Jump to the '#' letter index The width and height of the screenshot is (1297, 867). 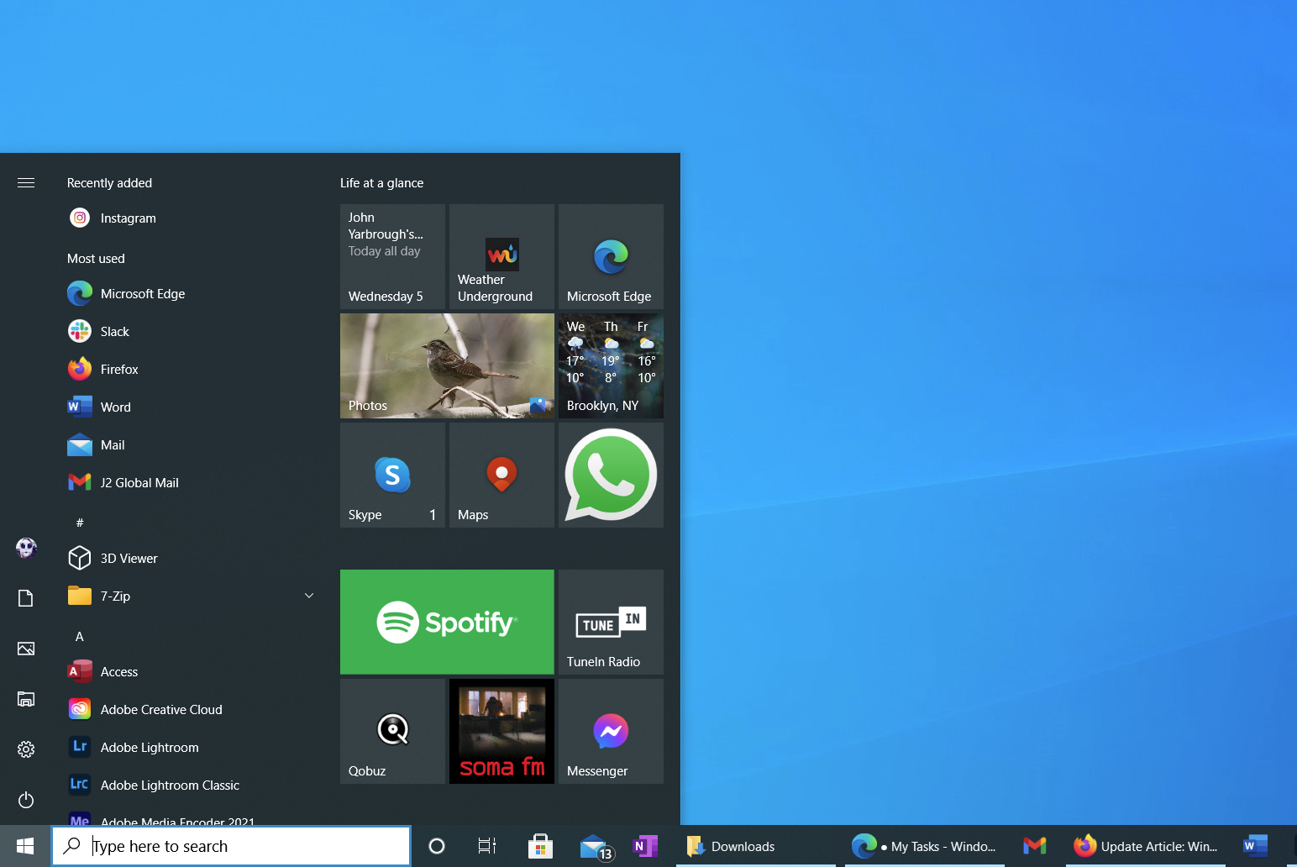[x=80, y=523]
